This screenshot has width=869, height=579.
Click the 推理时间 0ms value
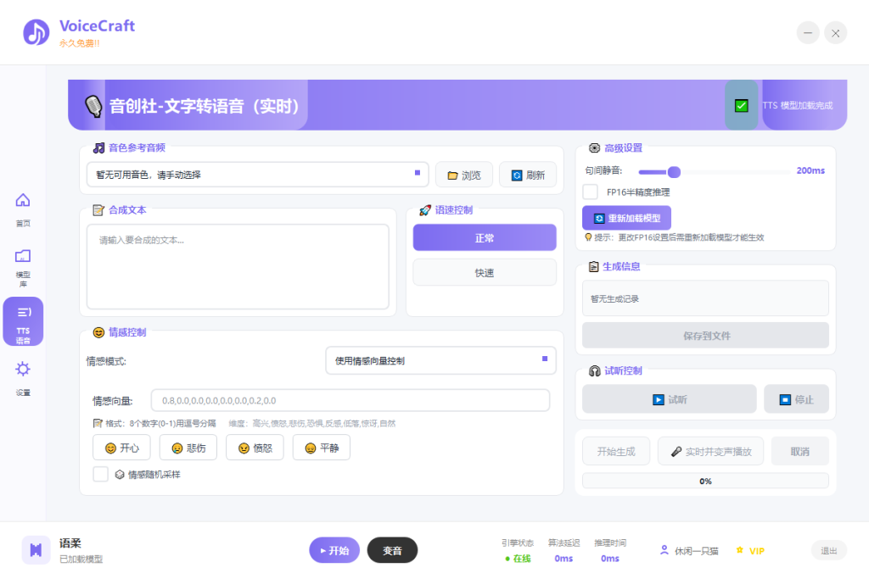[609, 559]
